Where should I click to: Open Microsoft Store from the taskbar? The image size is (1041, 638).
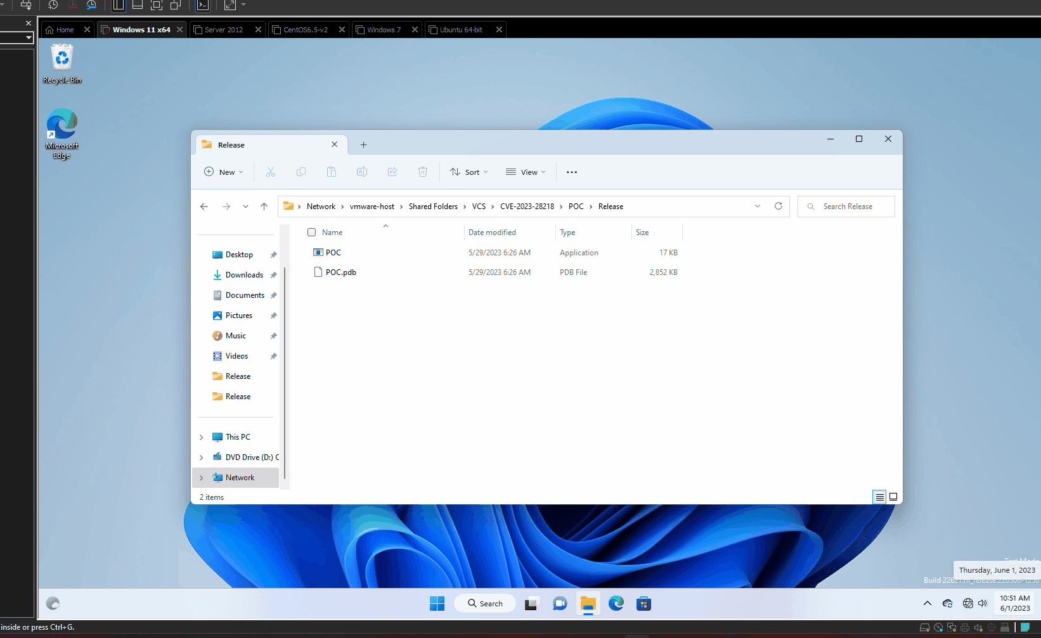tap(644, 603)
